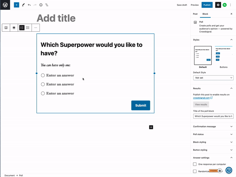
Task: Click the Publish button
Action: point(207,5)
